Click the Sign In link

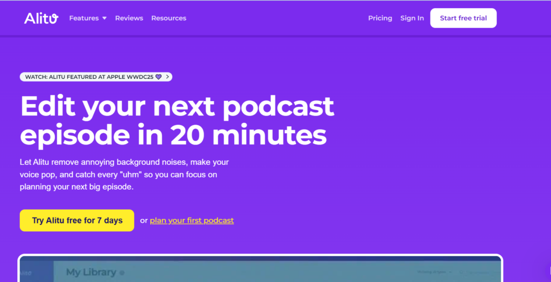[412, 18]
